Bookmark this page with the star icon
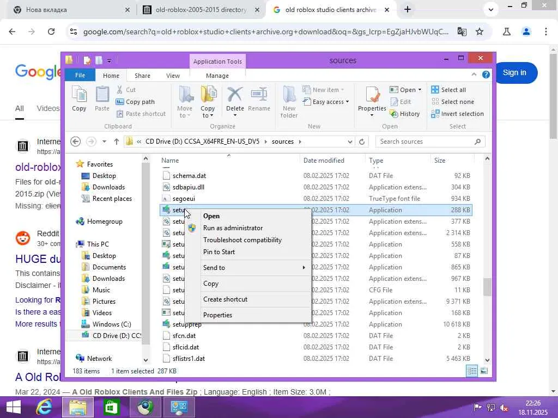 [480, 32]
